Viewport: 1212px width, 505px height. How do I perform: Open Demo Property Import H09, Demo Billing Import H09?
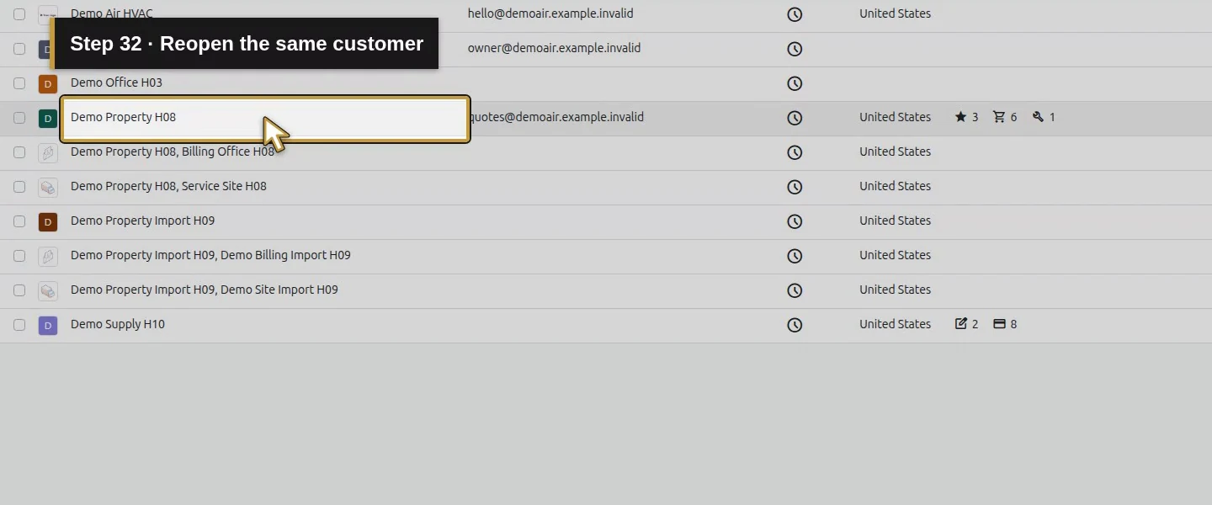(x=210, y=255)
